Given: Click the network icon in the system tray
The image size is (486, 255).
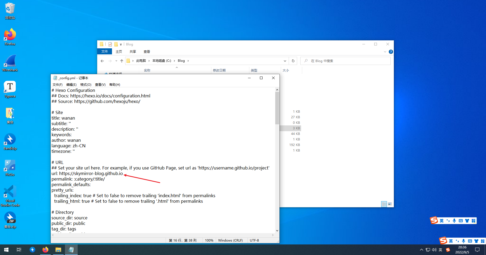Looking at the screenshot, I should point(428,250).
